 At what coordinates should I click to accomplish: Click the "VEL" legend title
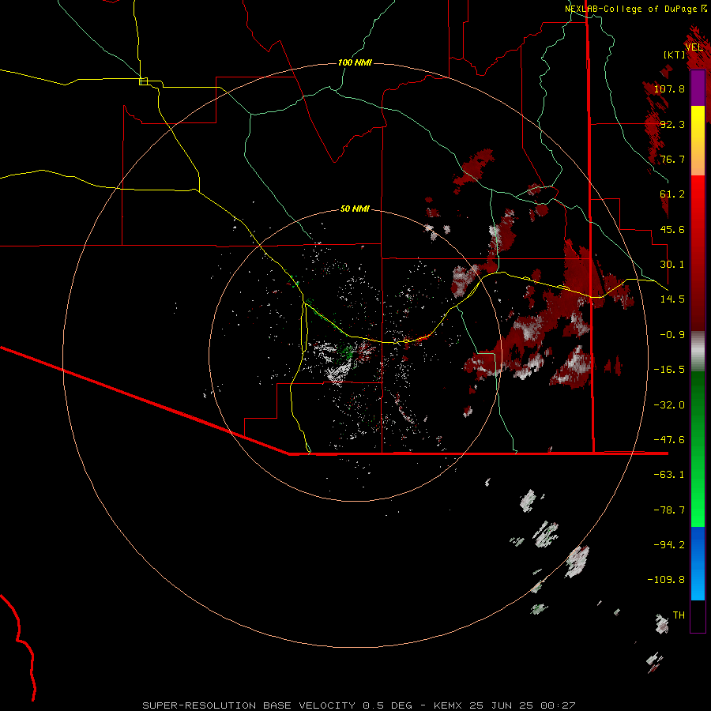[694, 47]
